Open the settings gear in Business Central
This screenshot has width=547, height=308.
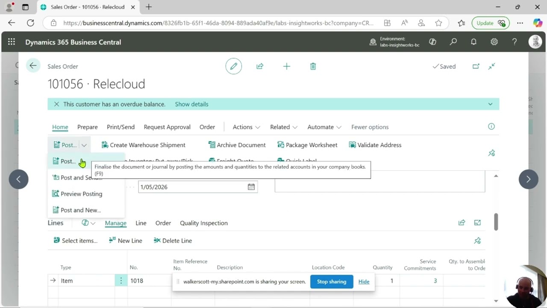(x=494, y=42)
